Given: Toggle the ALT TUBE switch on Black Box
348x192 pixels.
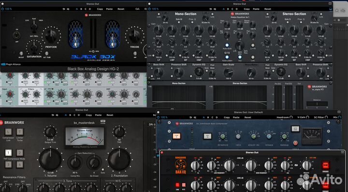Looking at the screenshot, I should 46,53.
